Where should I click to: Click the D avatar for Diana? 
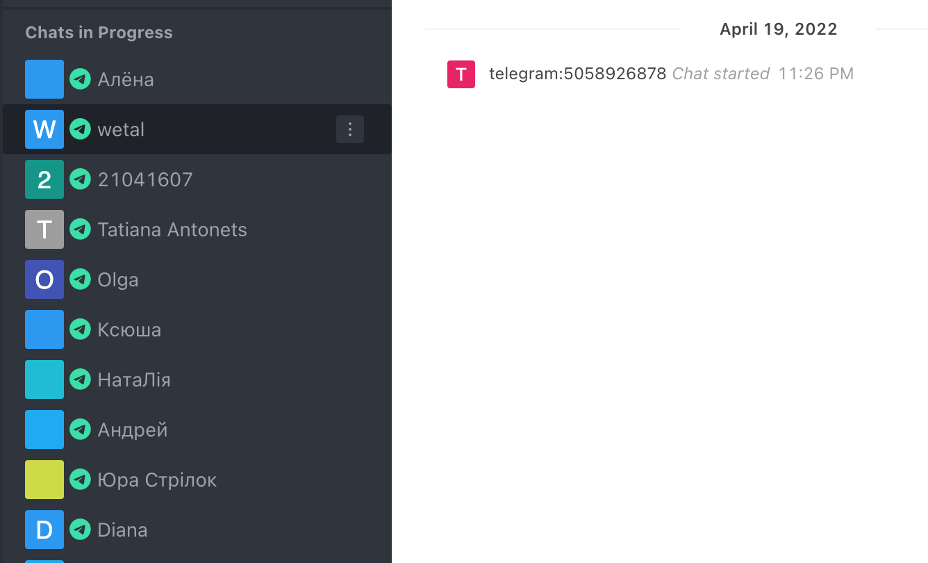[x=44, y=530]
